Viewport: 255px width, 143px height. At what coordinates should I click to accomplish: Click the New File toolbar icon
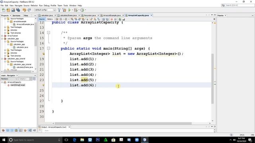(x=4, y=10)
